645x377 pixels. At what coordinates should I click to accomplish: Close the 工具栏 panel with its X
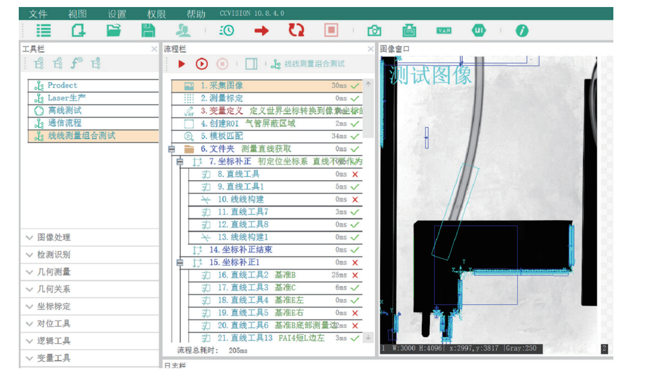[x=154, y=49]
